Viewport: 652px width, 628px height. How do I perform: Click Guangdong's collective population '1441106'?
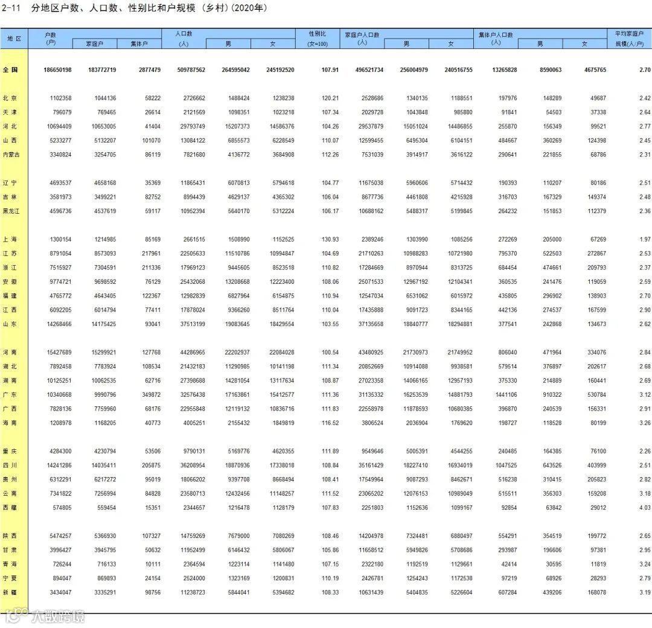(506, 395)
